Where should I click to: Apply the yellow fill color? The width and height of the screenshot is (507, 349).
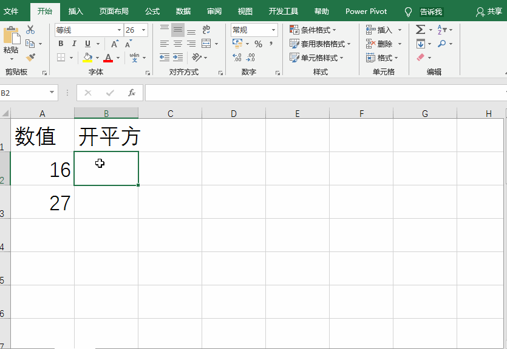click(x=87, y=58)
